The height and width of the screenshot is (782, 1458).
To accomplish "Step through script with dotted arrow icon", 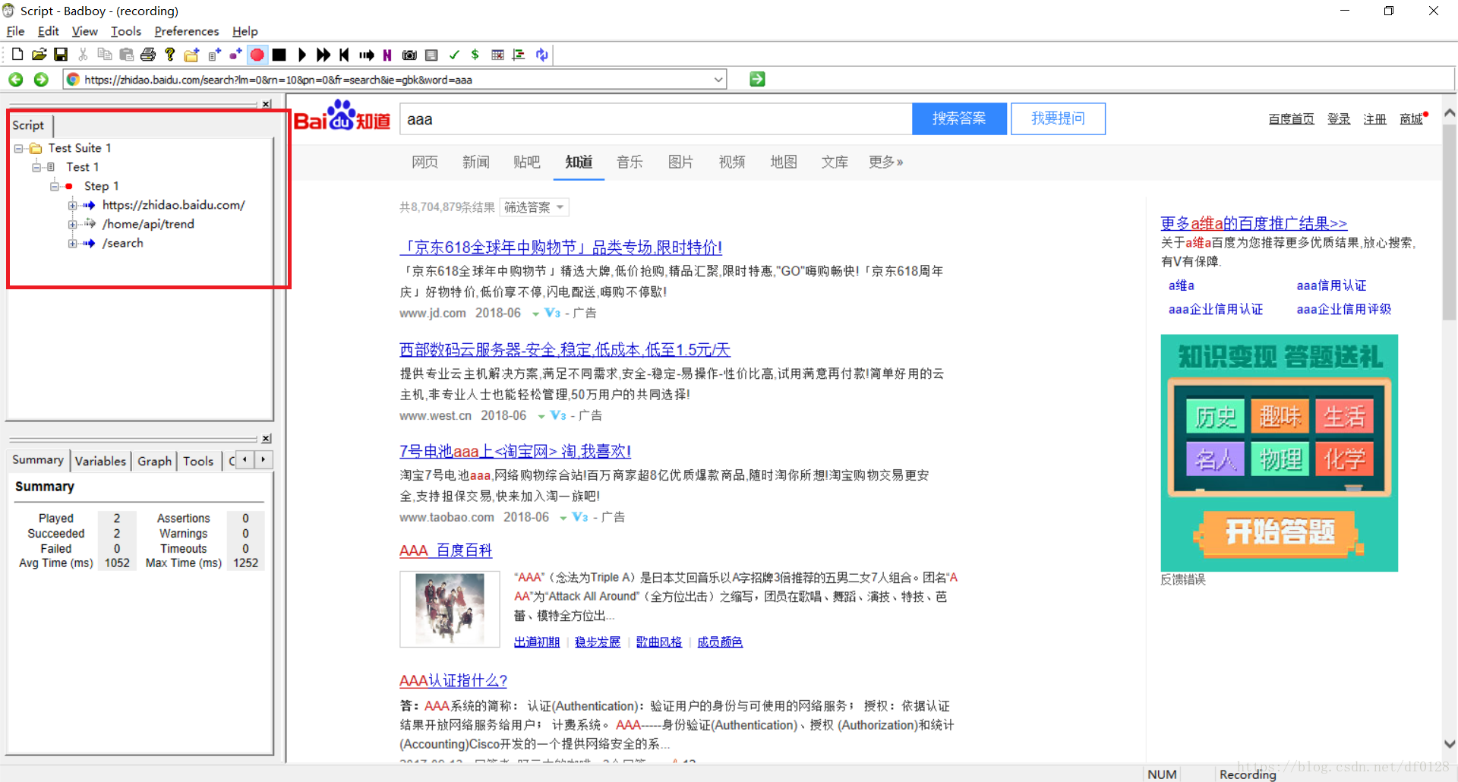I will (x=367, y=55).
